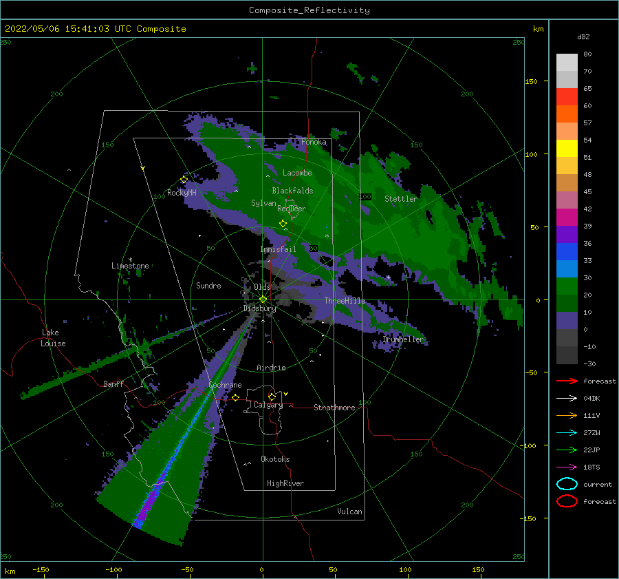The width and height of the screenshot is (619, 579).
Task: Click the Limestone label
Action: [x=130, y=266]
